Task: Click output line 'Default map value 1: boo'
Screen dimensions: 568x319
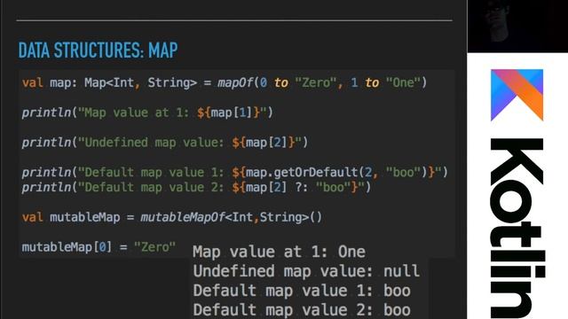Action: click(302, 291)
